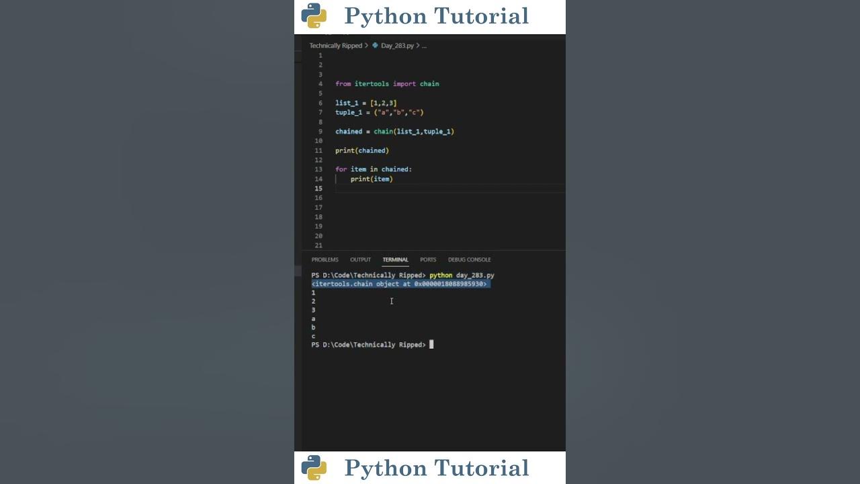Click terminal output line 'b'
Image resolution: width=860 pixels, height=484 pixels.
tap(313, 328)
